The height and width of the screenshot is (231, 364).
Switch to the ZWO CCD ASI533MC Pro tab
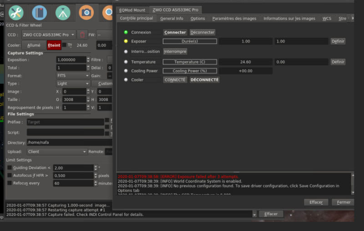pyautogui.click(x=176, y=10)
